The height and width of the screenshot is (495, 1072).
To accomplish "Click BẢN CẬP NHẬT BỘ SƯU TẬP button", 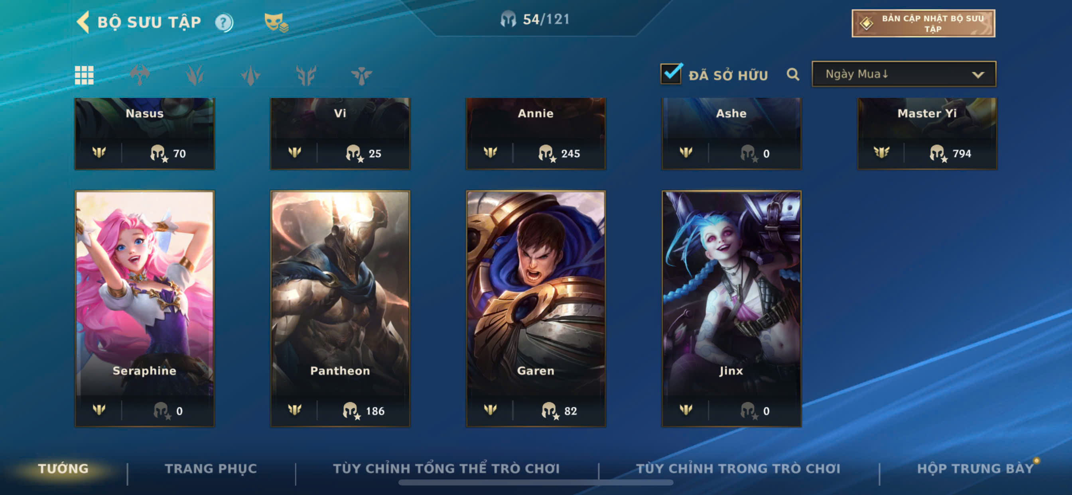I will click(923, 23).
